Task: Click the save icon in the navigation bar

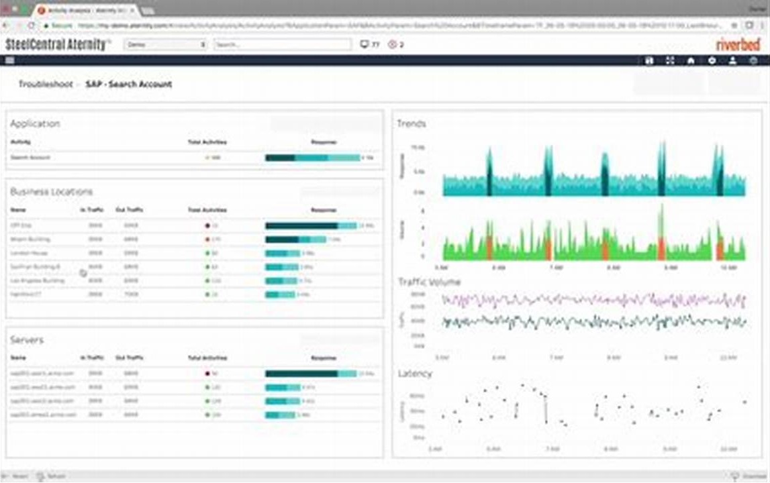Action: (648, 60)
